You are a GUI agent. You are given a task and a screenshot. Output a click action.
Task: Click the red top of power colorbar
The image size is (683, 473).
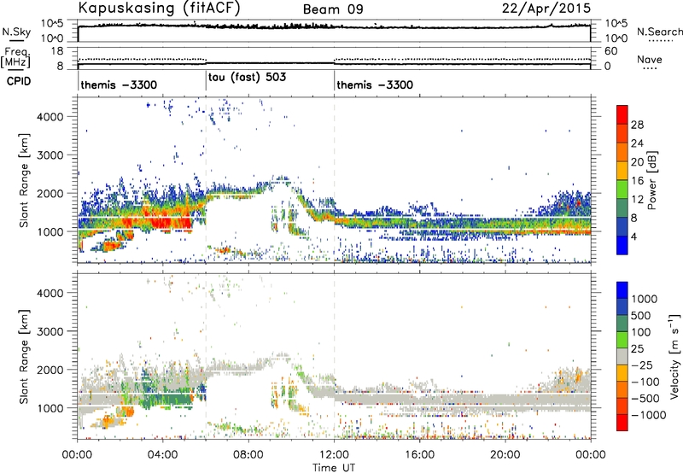coord(622,114)
